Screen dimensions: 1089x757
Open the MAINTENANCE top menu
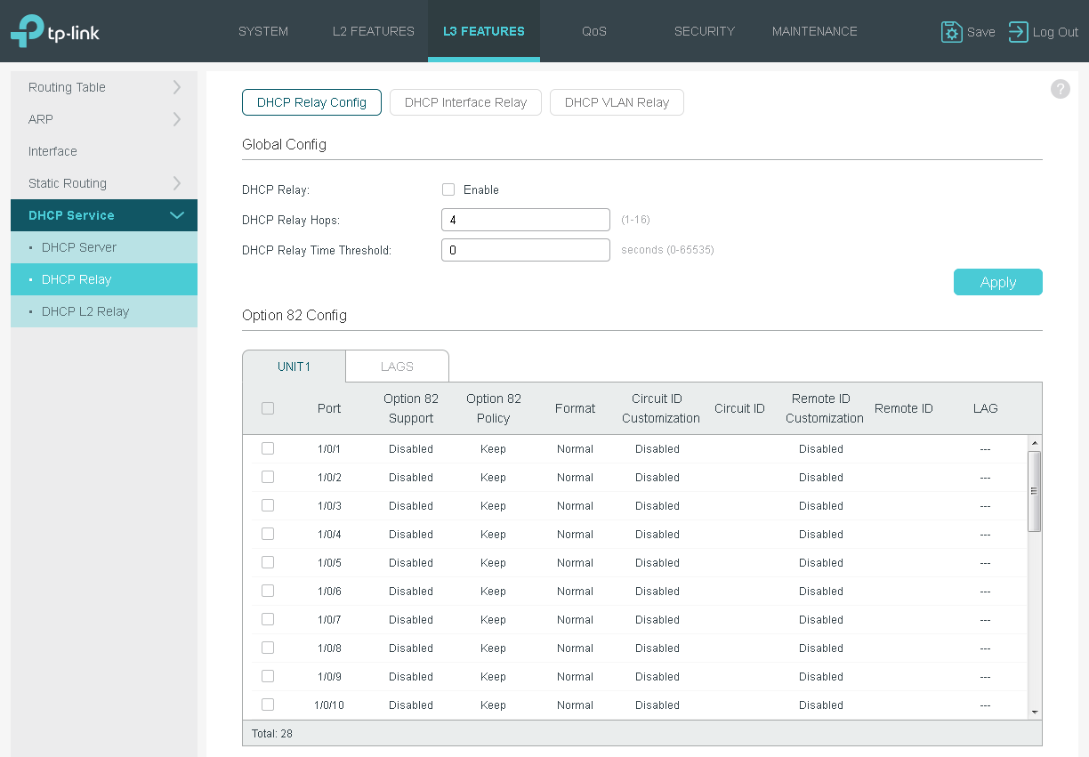coord(815,31)
